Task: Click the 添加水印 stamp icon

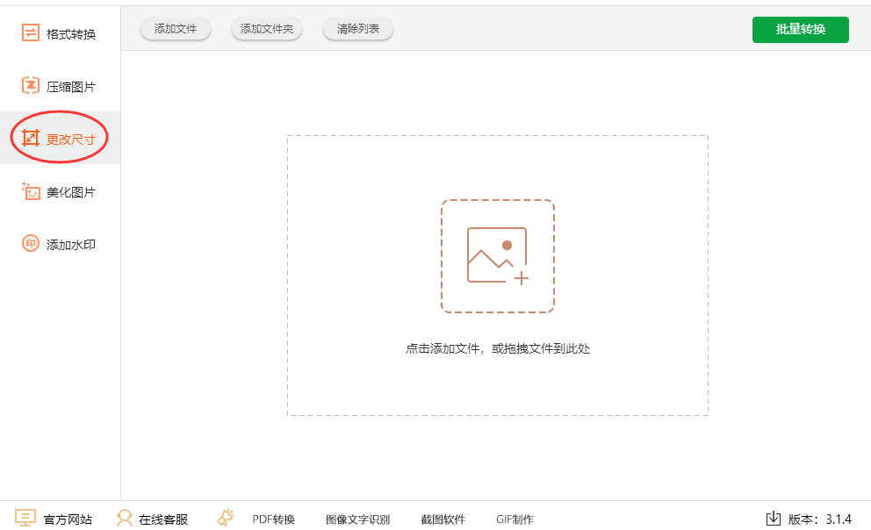Action: click(30, 243)
